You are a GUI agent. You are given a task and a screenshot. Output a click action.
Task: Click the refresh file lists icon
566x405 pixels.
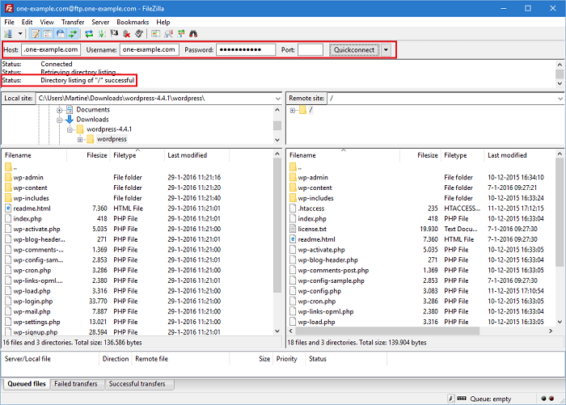(x=88, y=34)
